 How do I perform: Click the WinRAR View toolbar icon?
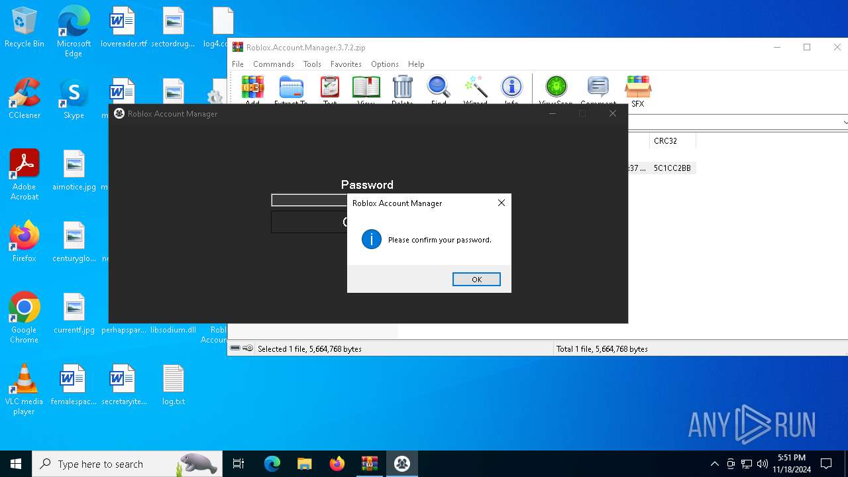(x=366, y=90)
